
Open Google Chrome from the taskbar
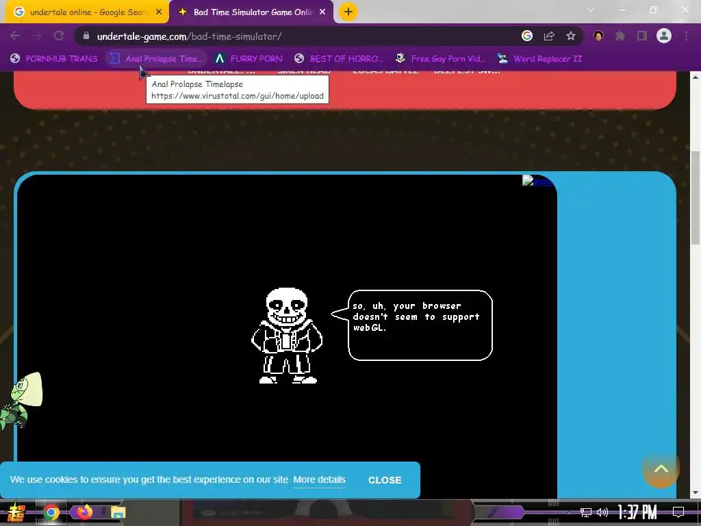click(51, 512)
